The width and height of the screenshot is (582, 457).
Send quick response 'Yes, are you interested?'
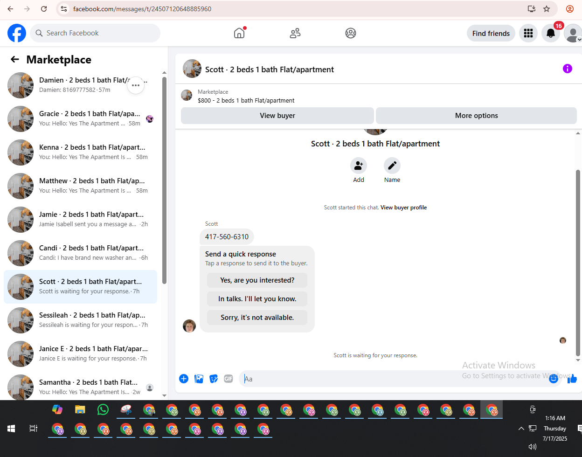(257, 280)
